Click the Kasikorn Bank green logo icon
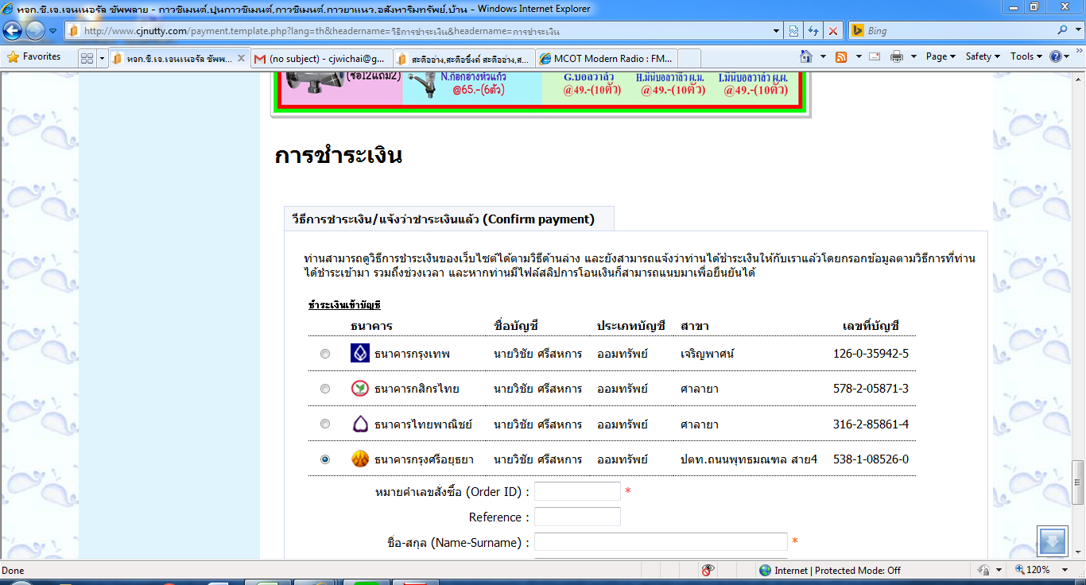 click(x=360, y=389)
